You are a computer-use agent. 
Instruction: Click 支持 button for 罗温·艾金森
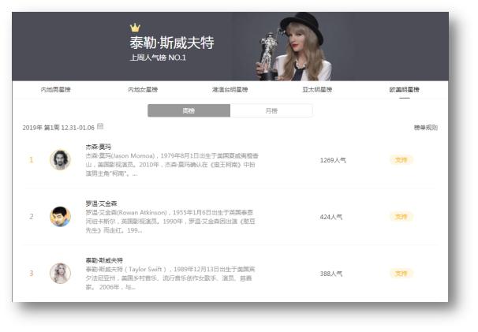coord(401,217)
